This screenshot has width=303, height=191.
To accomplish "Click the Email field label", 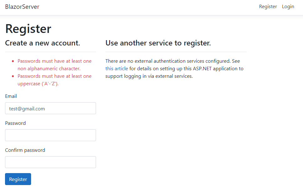I will click(11, 96).
